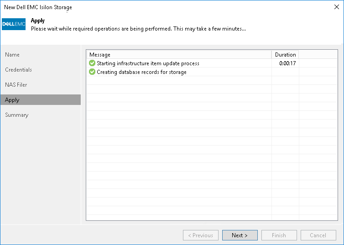The height and width of the screenshot is (245, 344).
Task: Click the 'Please wait while required operations' description
Action: 138,29
